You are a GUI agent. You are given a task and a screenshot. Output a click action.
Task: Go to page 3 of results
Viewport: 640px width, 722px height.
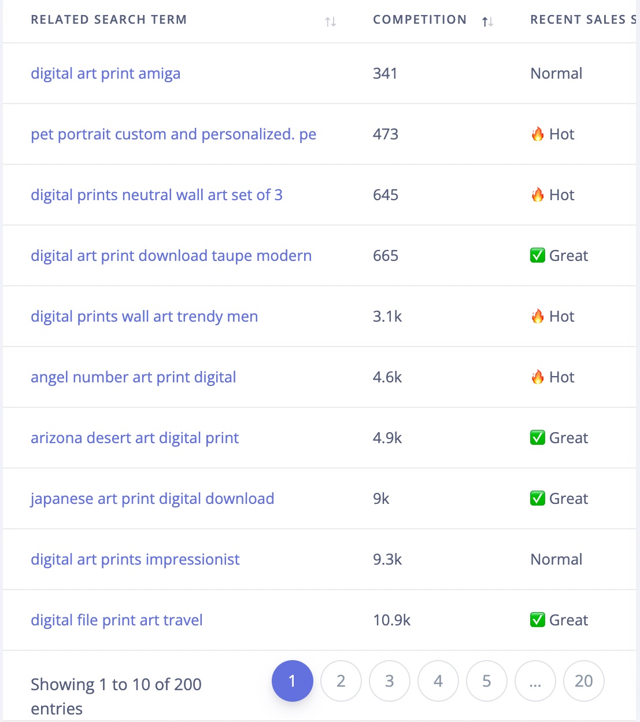pyautogui.click(x=390, y=681)
